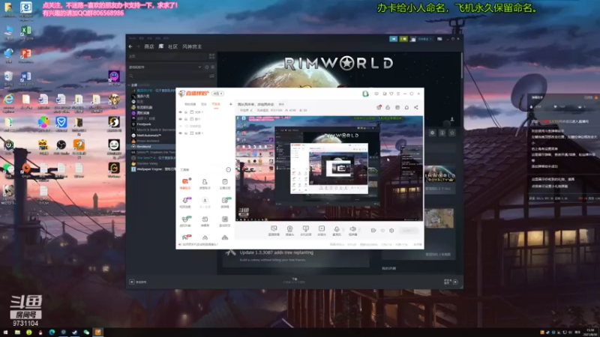The width and height of the screenshot is (600, 337).
Task: Favorite RimWorld with the star icon in Steam
Action: point(452,133)
